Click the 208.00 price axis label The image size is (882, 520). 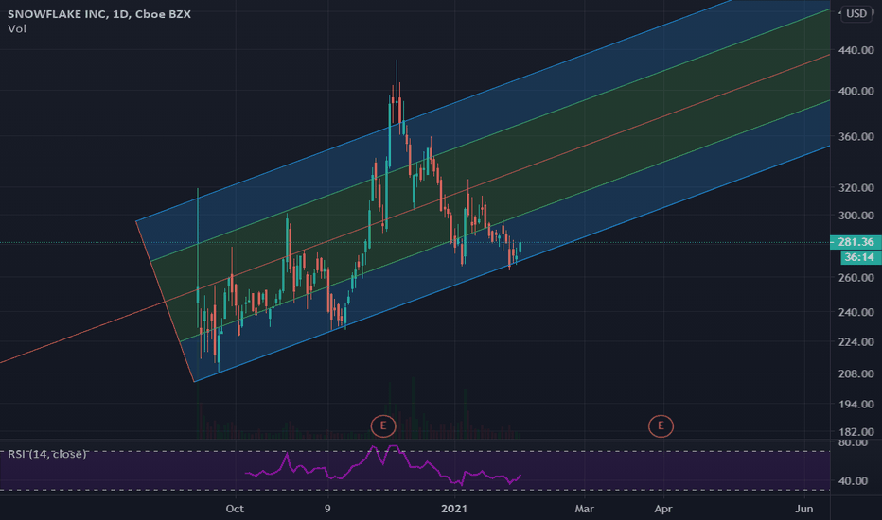(x=856, y=373)
